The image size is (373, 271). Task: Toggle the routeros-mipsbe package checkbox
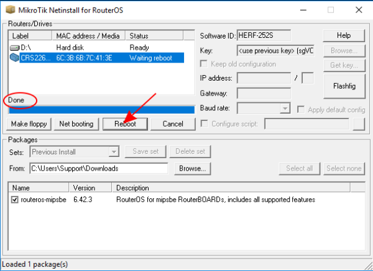pyautogui.click(x=16, y=200)
